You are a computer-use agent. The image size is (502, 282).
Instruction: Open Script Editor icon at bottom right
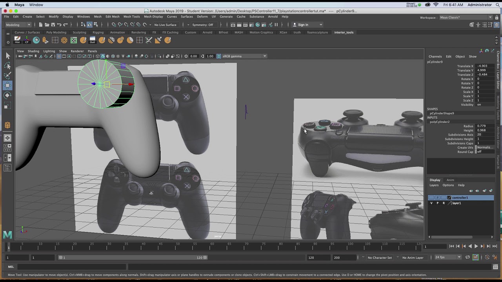tap(495, 267)
